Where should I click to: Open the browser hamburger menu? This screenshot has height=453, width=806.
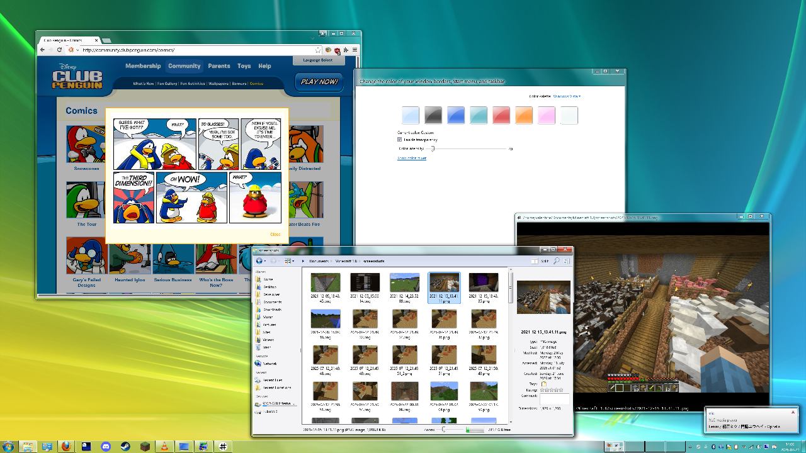(355, 50)
